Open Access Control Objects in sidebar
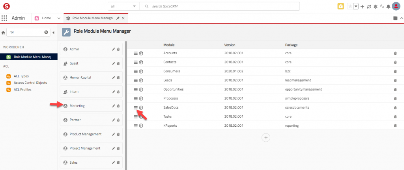This screenshot has width=404, height=170. coord(30,83)
